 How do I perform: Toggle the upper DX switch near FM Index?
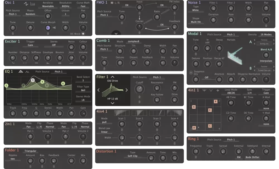click(162, 5)
